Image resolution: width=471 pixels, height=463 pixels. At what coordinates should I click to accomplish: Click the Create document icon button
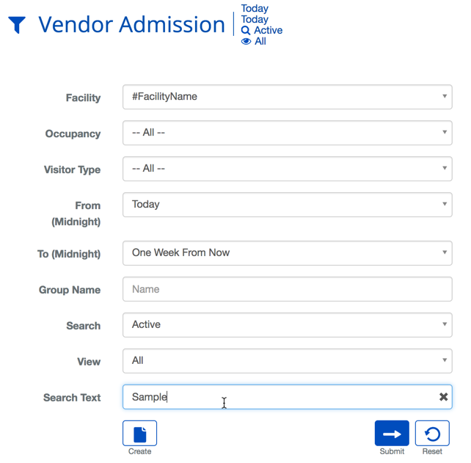139,434
